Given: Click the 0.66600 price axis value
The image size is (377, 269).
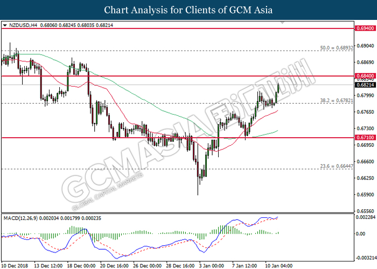Looking at the screenshot, I should 365,161.
